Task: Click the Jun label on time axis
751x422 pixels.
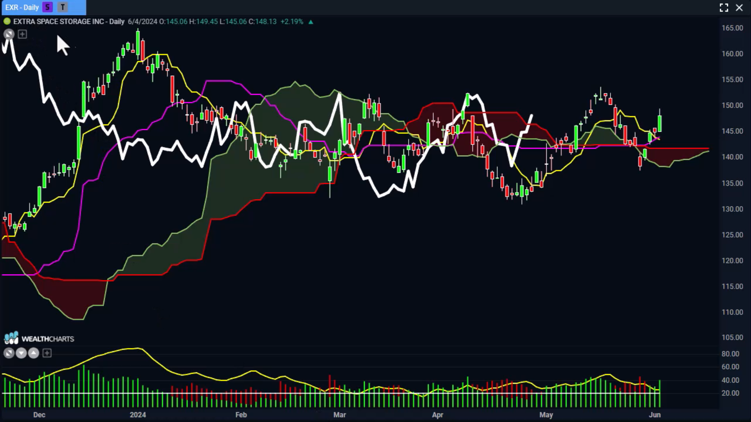Action: 654,415
